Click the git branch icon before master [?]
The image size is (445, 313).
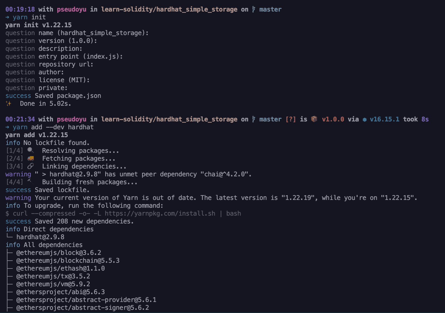(x=254, y=119)
